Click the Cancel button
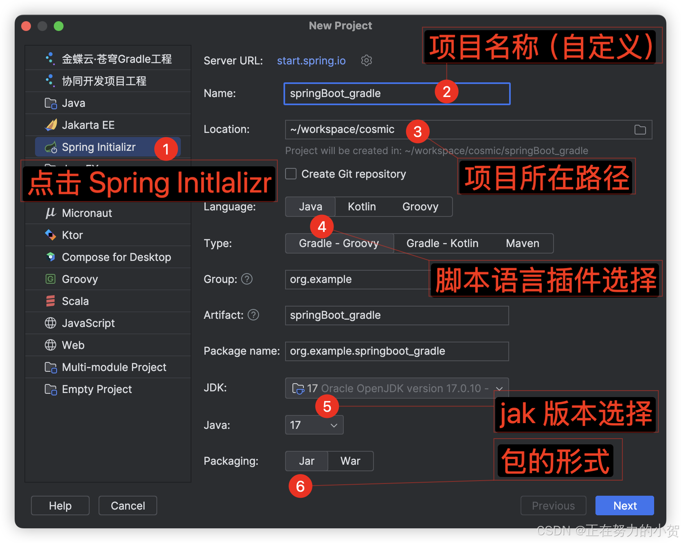The width and height of the screenshot is (681, 543). click(128, 505)
